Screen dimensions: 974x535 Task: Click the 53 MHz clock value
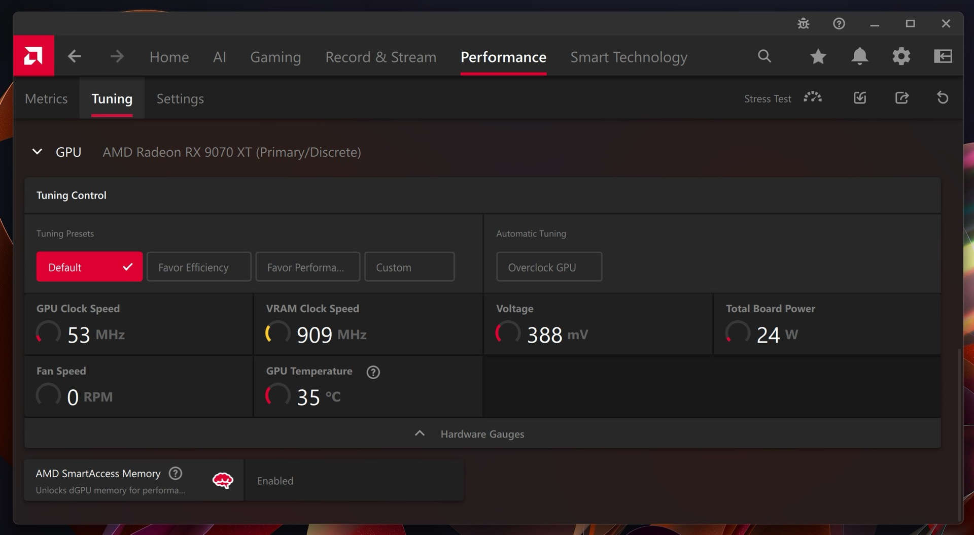(x=96, y=334)
